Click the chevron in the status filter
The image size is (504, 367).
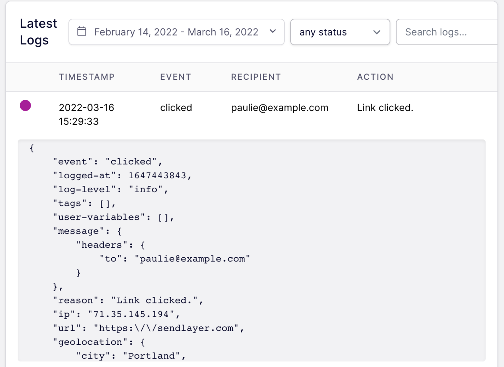click(x=377, y=32)
